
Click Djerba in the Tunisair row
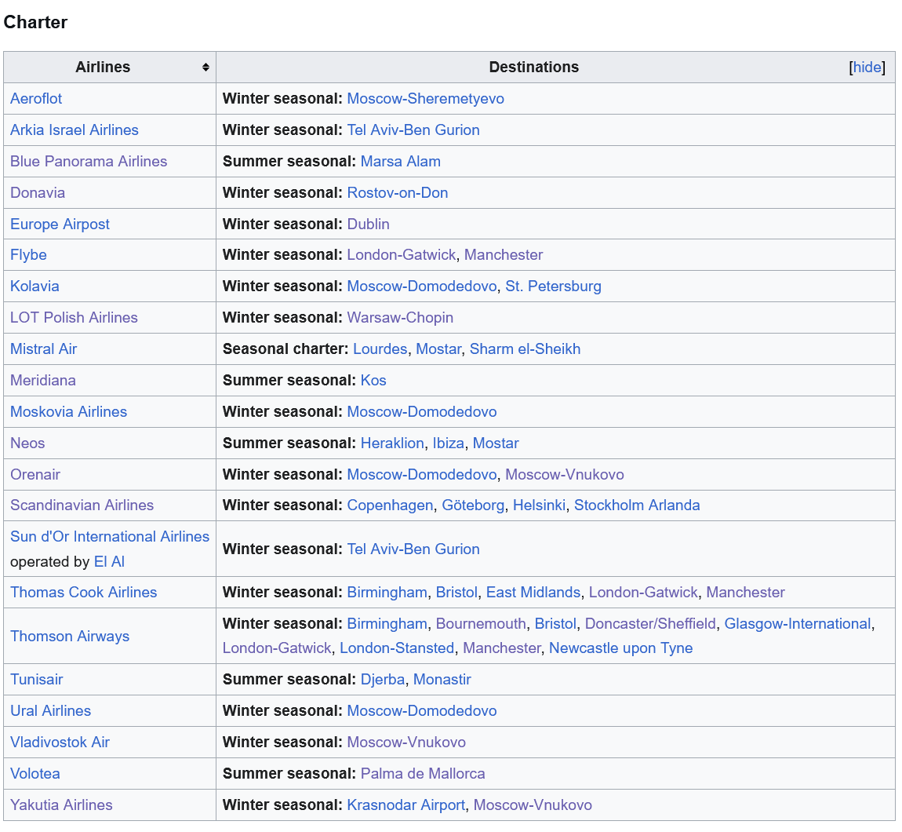(x=382, y=680)
